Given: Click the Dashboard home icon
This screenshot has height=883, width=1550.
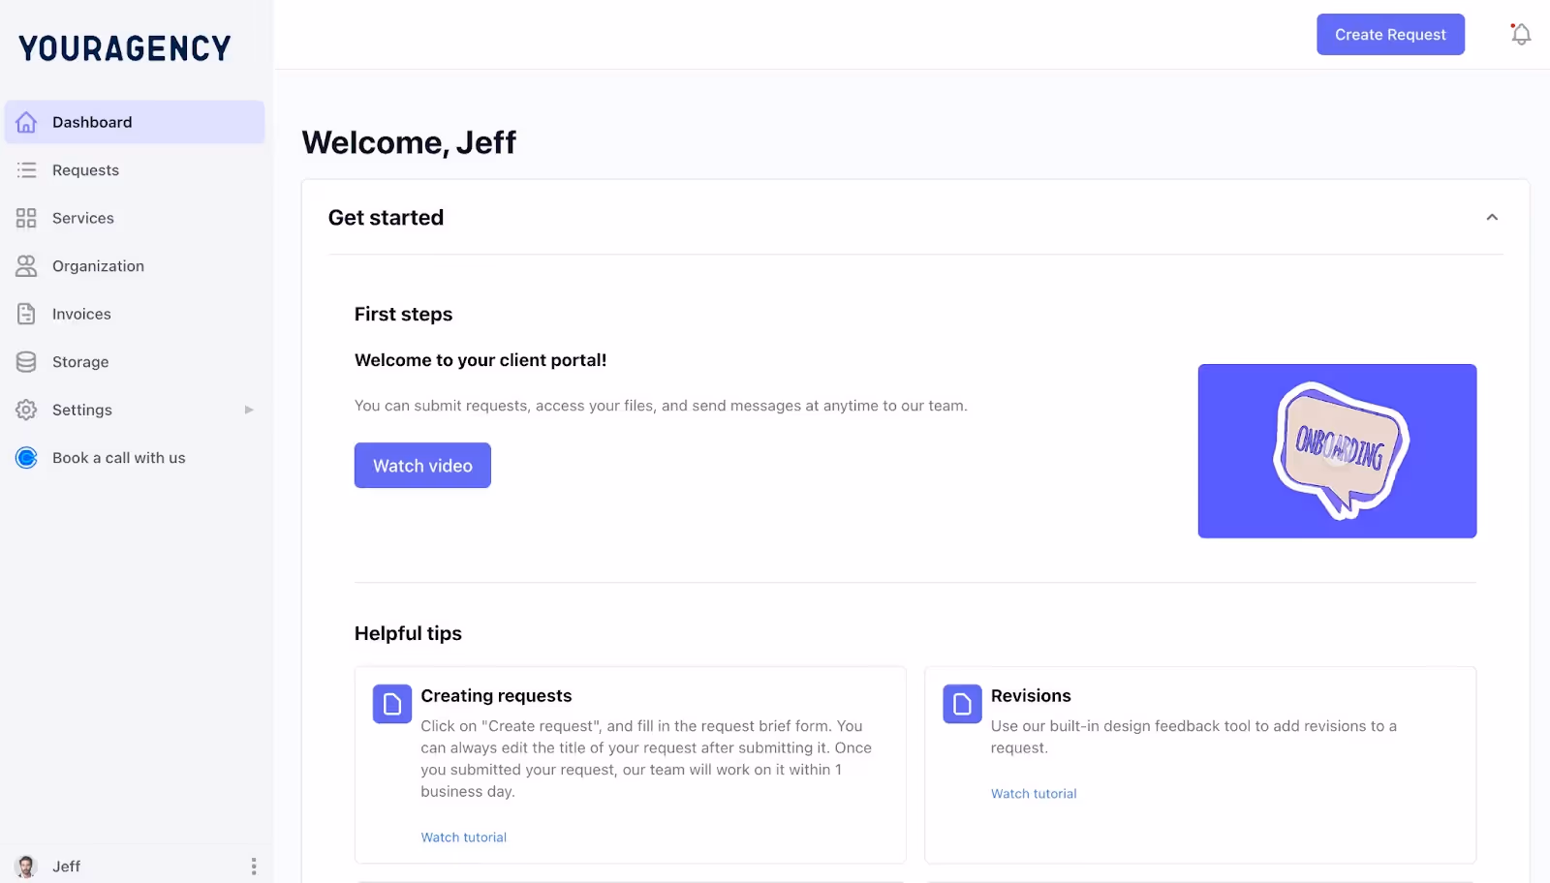Looking at the screenshot, I should click(x=26, y=122).
